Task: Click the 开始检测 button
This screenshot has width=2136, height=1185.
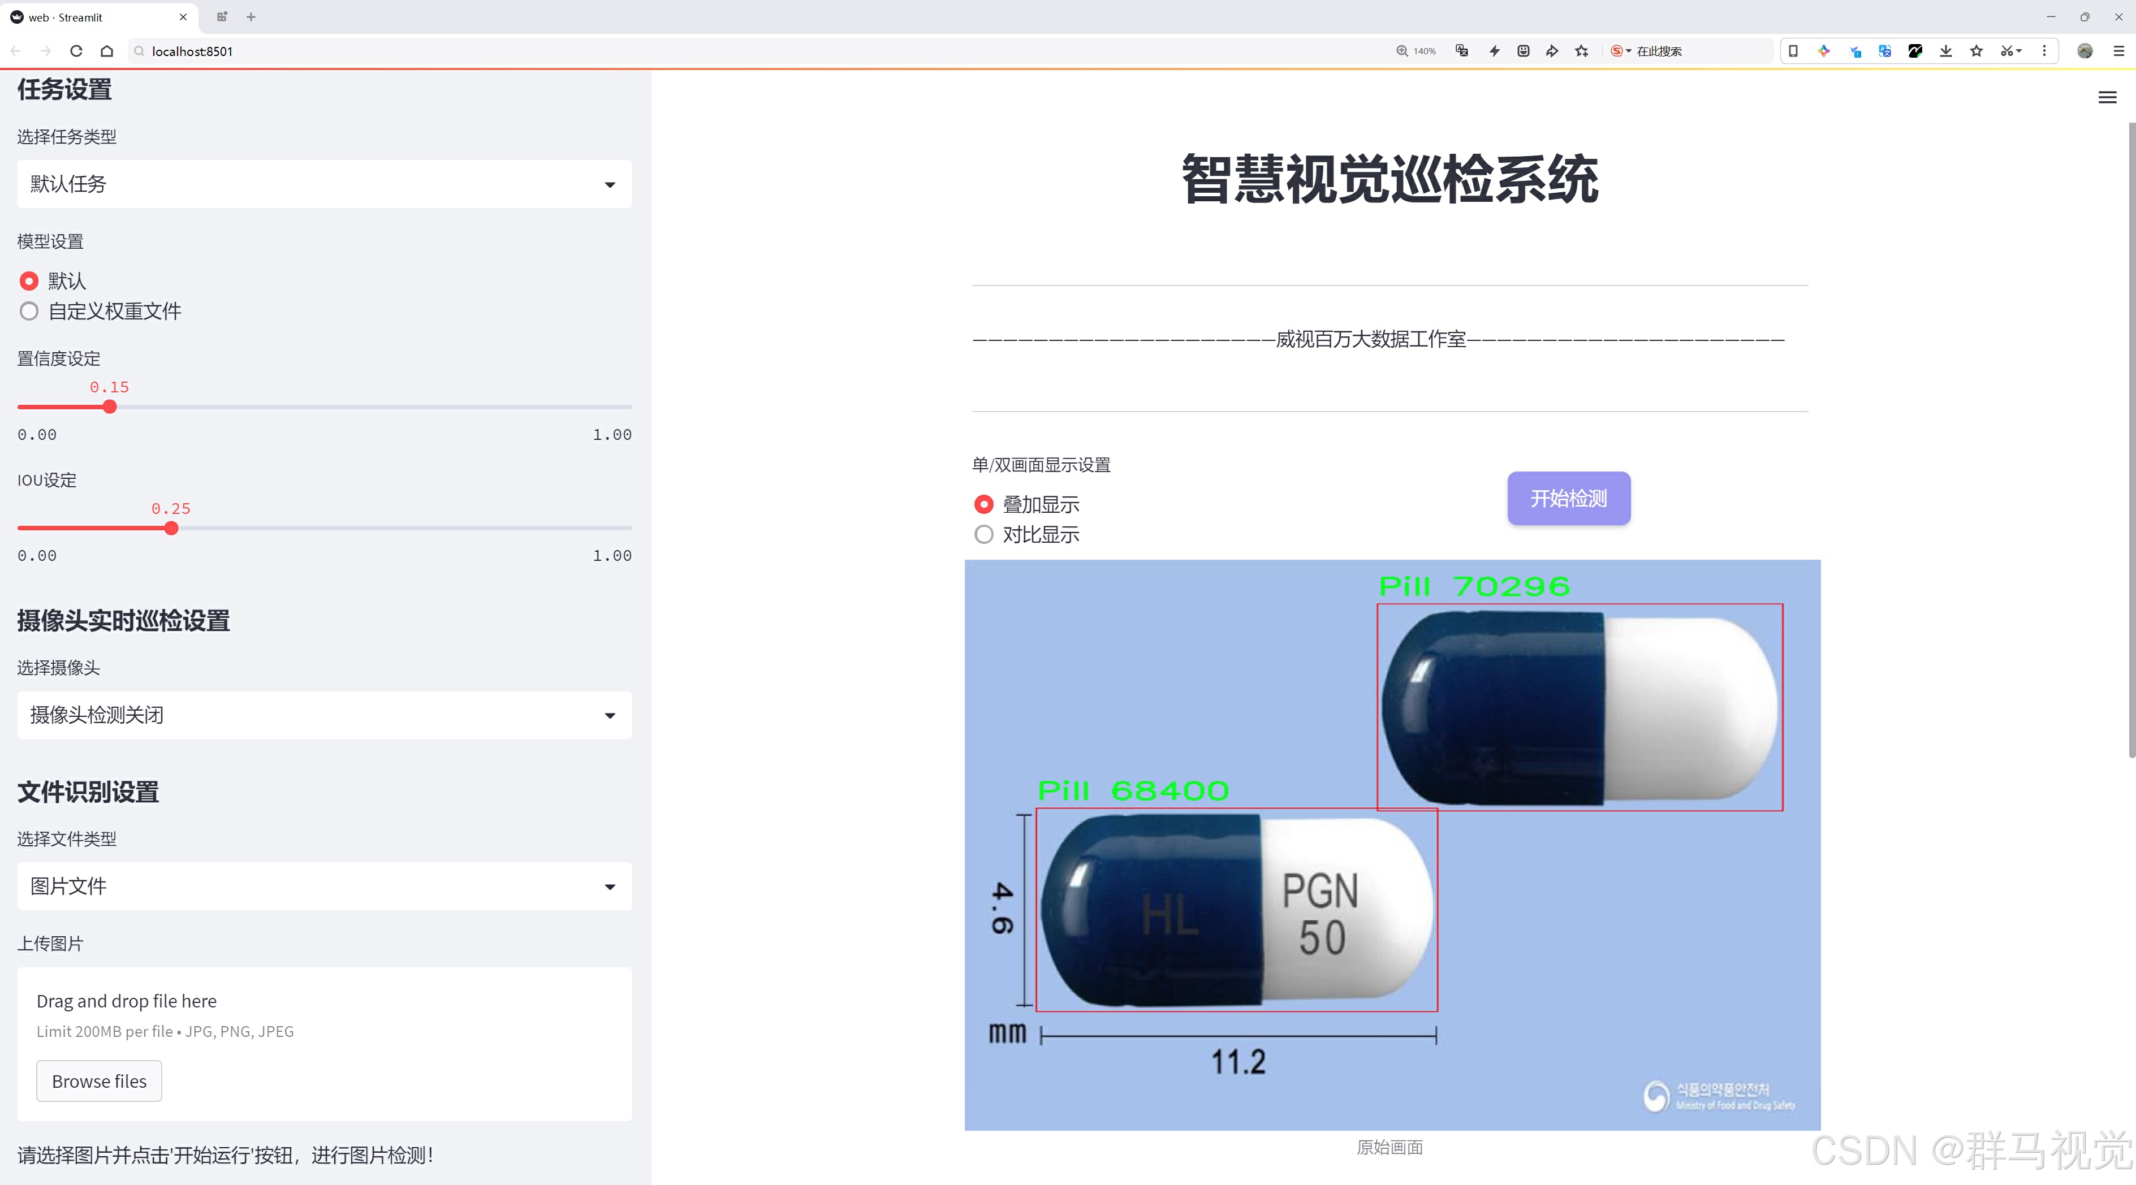Action: tap(1568, 498)
